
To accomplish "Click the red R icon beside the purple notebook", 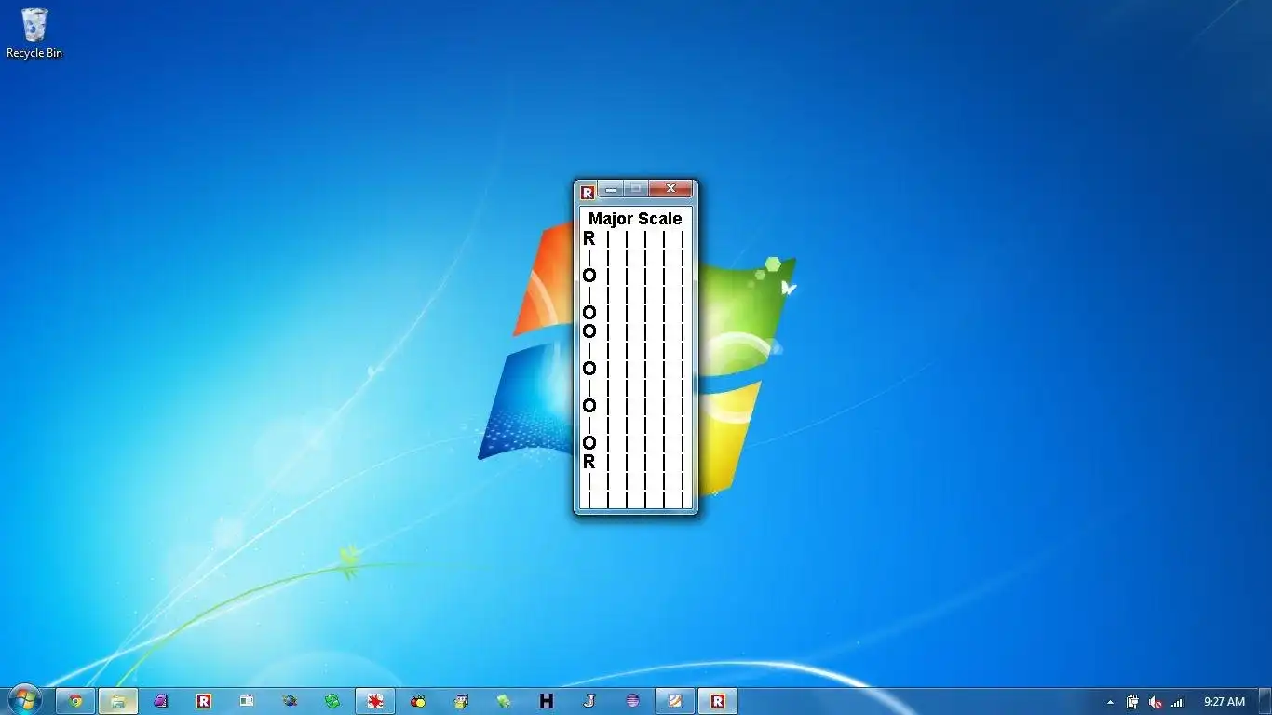I will (204, 701).
